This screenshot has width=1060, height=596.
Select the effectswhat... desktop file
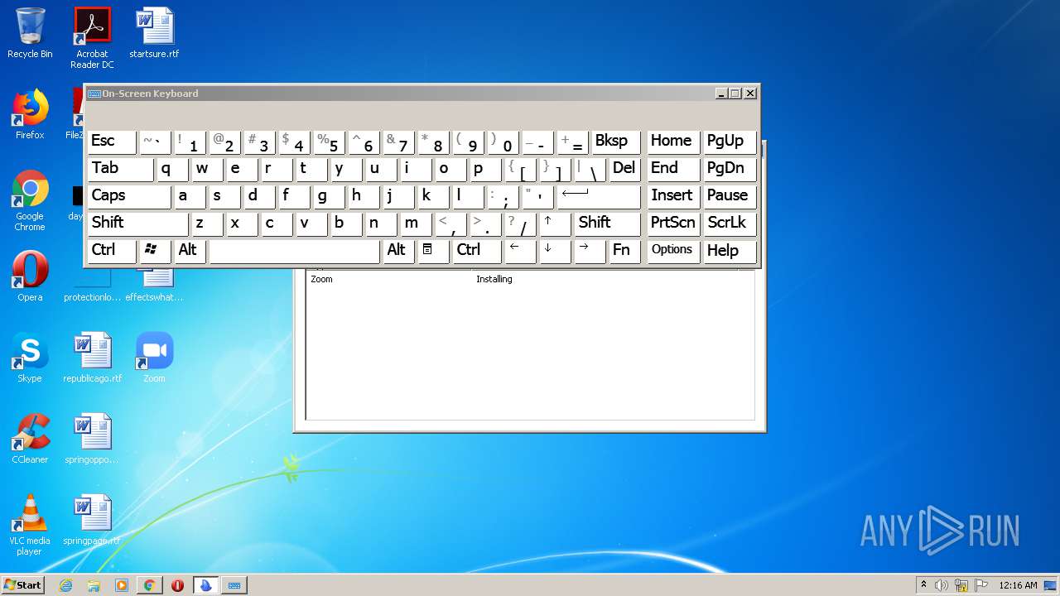pos(154,286)
